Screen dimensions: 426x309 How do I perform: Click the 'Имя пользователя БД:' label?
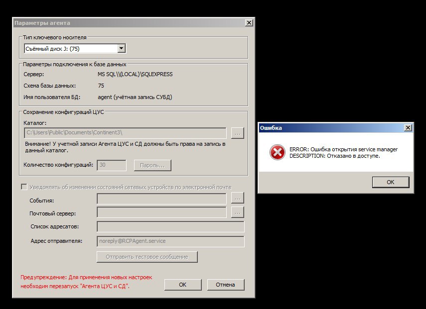[52, 97]
